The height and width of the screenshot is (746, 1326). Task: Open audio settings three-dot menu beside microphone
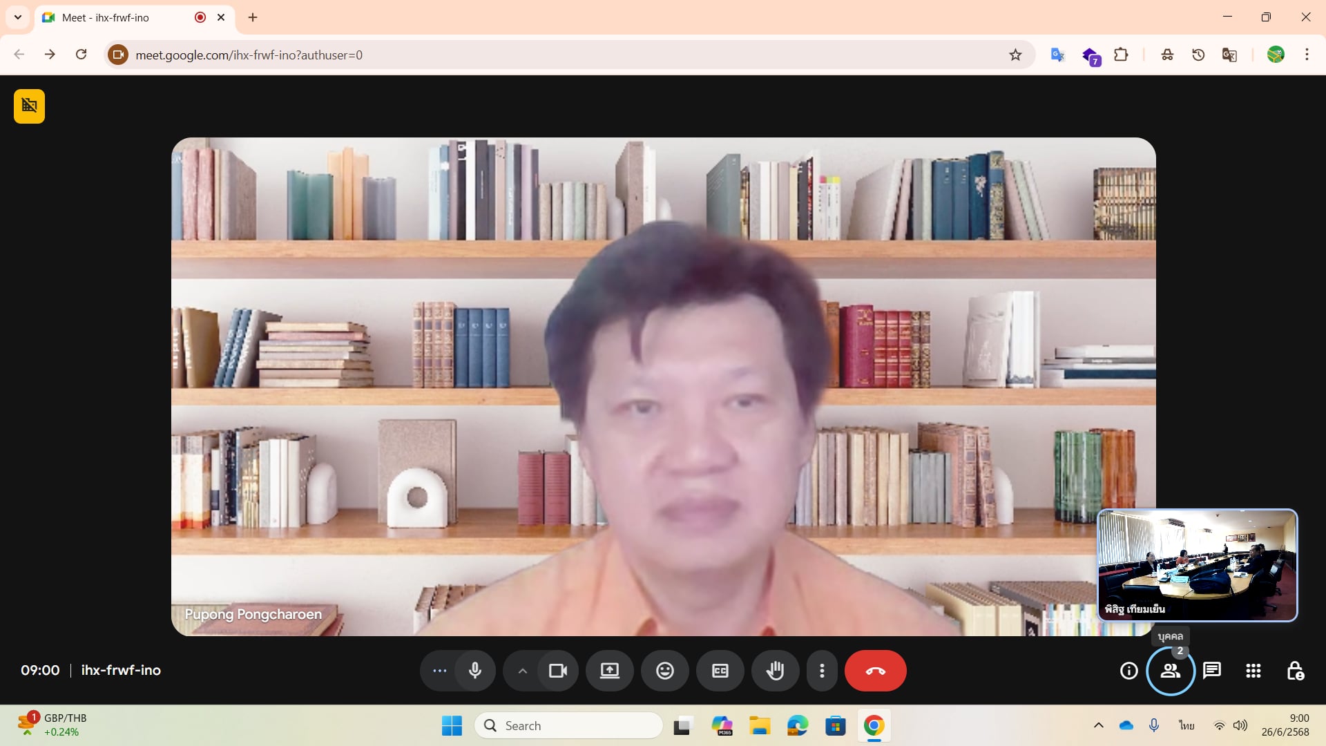[439, 671]
